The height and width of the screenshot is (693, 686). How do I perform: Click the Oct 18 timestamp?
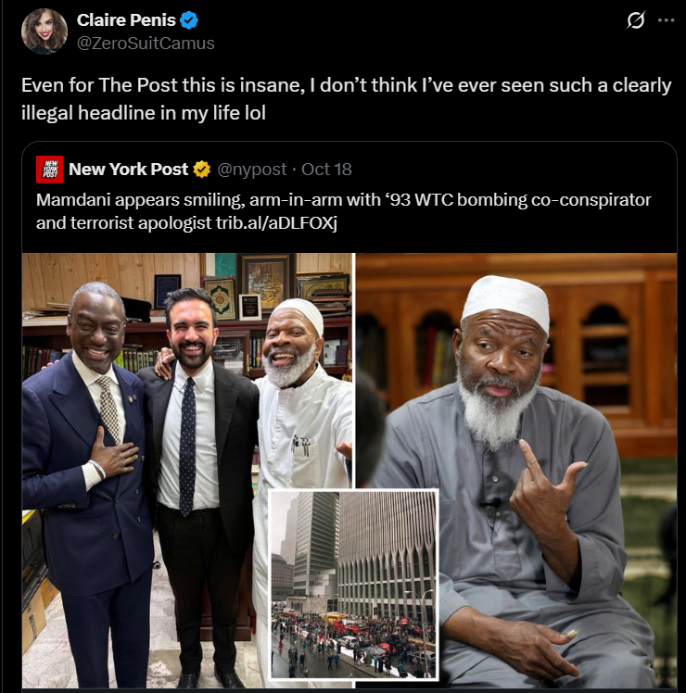(326, 170)
